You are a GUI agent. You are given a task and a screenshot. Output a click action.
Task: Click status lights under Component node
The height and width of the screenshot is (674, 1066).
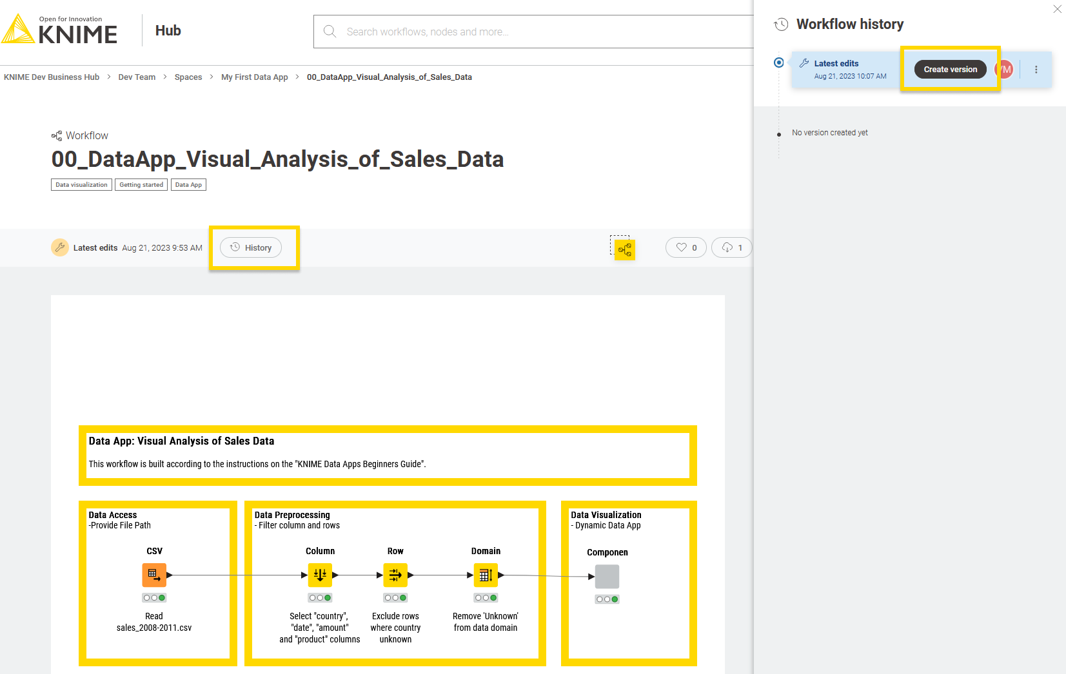[607, 599]
